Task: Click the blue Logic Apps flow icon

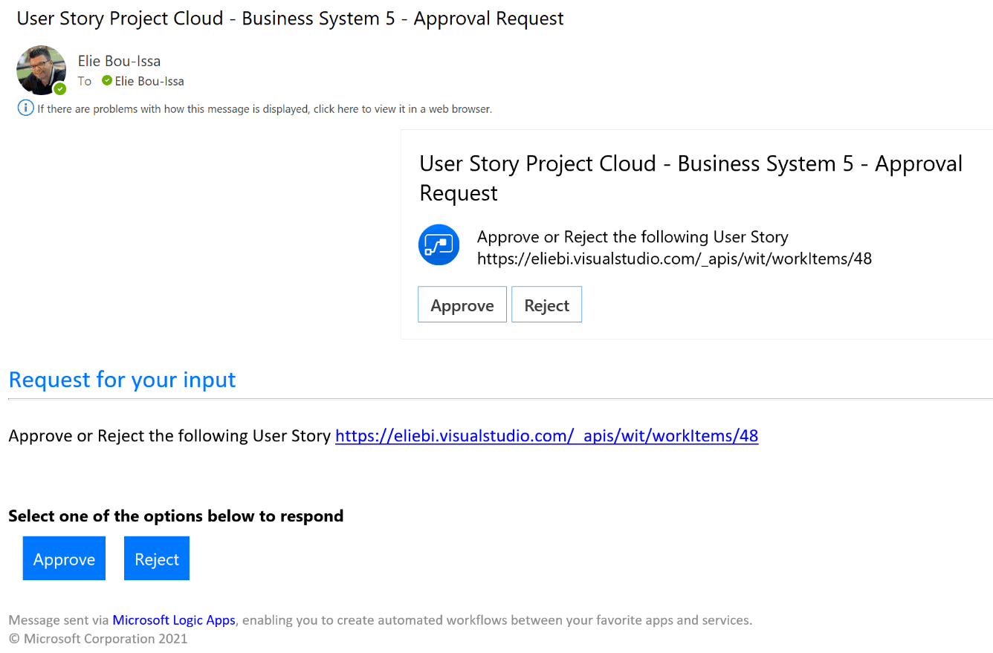Action: click(x=439, y=244)
